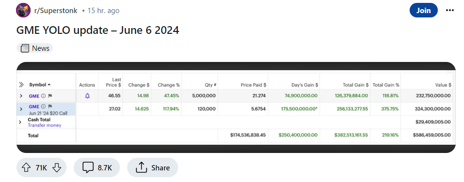Sort by the Symbol column header
This screenshot has width=464, height=182.
40,85
